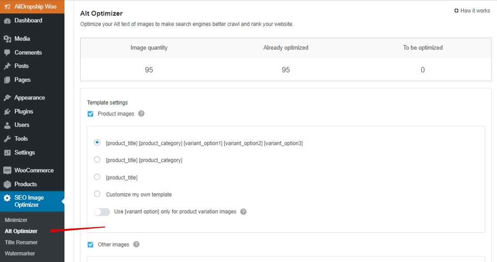497x262 pixels.
Task: Uncheck the Product images checkbox
Action: click(x=90, y=114)
